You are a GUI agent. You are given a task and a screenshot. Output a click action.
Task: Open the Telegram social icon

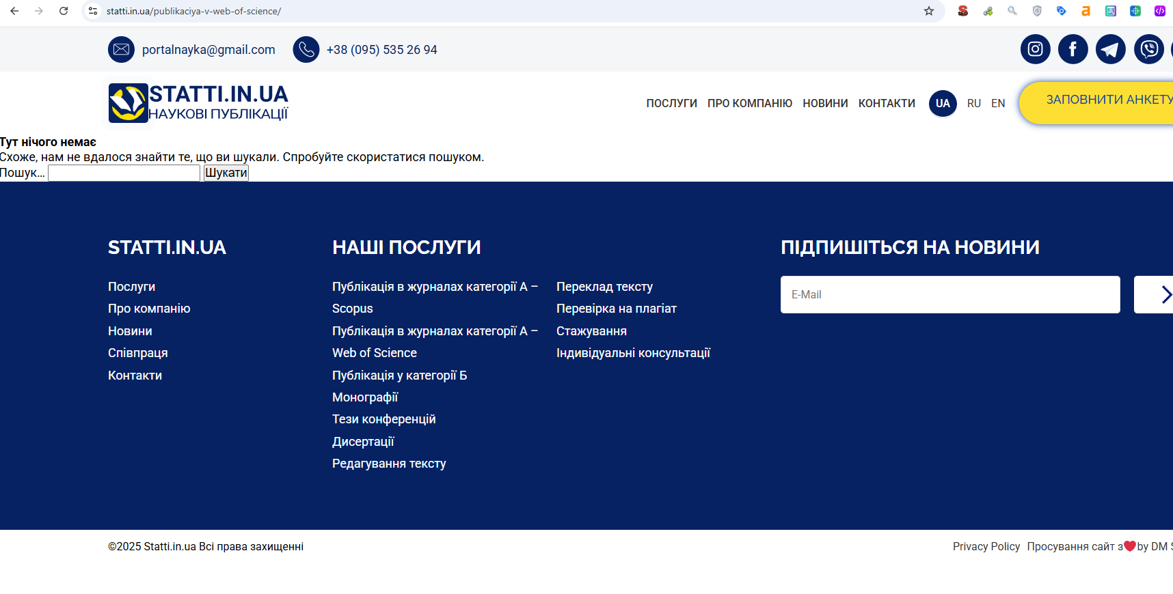point(1111,49)
